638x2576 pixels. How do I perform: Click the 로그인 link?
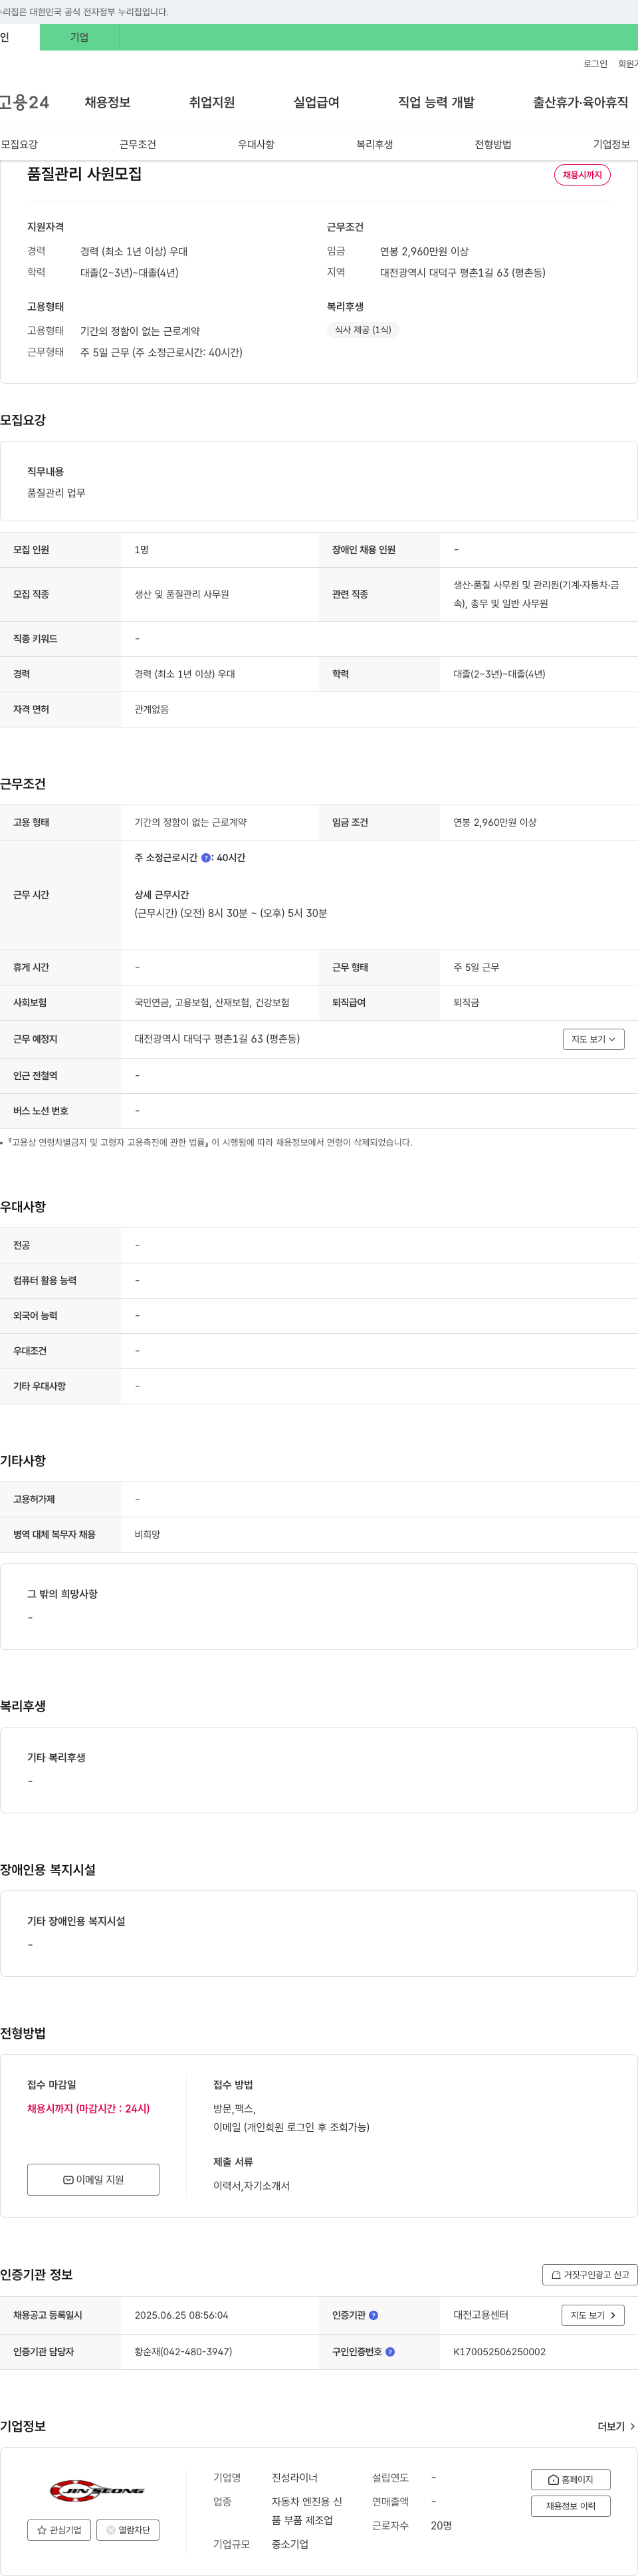coord(595,64)
